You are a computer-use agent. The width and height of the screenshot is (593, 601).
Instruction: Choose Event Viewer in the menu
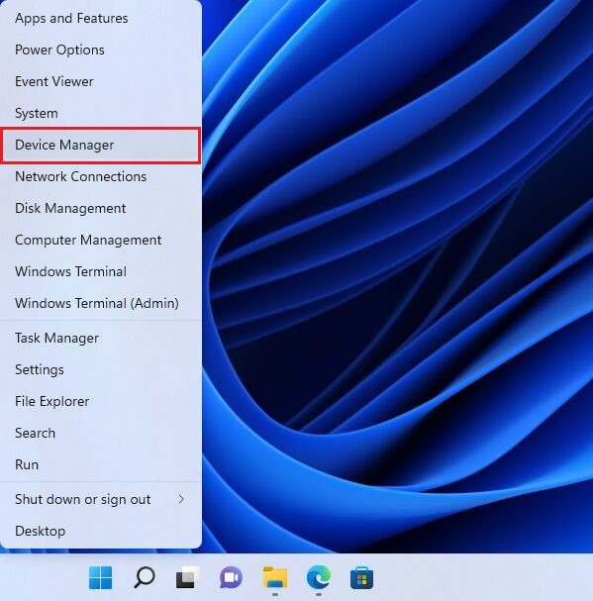coord(100,81)
